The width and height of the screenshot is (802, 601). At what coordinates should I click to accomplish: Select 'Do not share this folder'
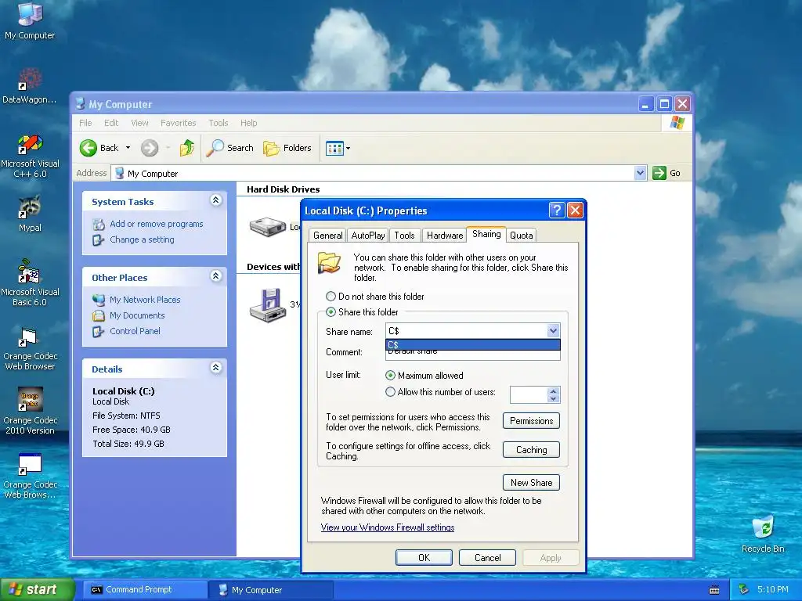click(x=331, y=297)
